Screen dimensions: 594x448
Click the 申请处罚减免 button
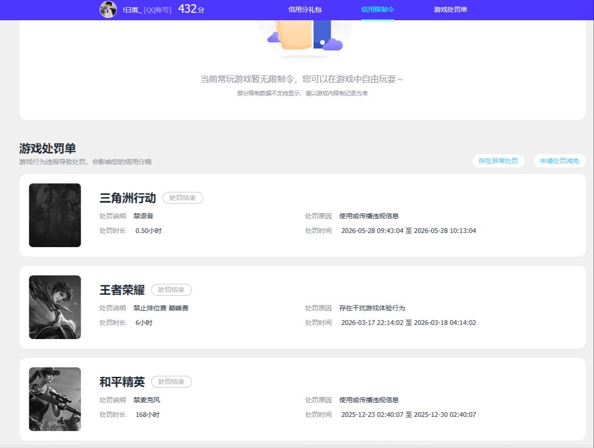[x=560, y=161]
